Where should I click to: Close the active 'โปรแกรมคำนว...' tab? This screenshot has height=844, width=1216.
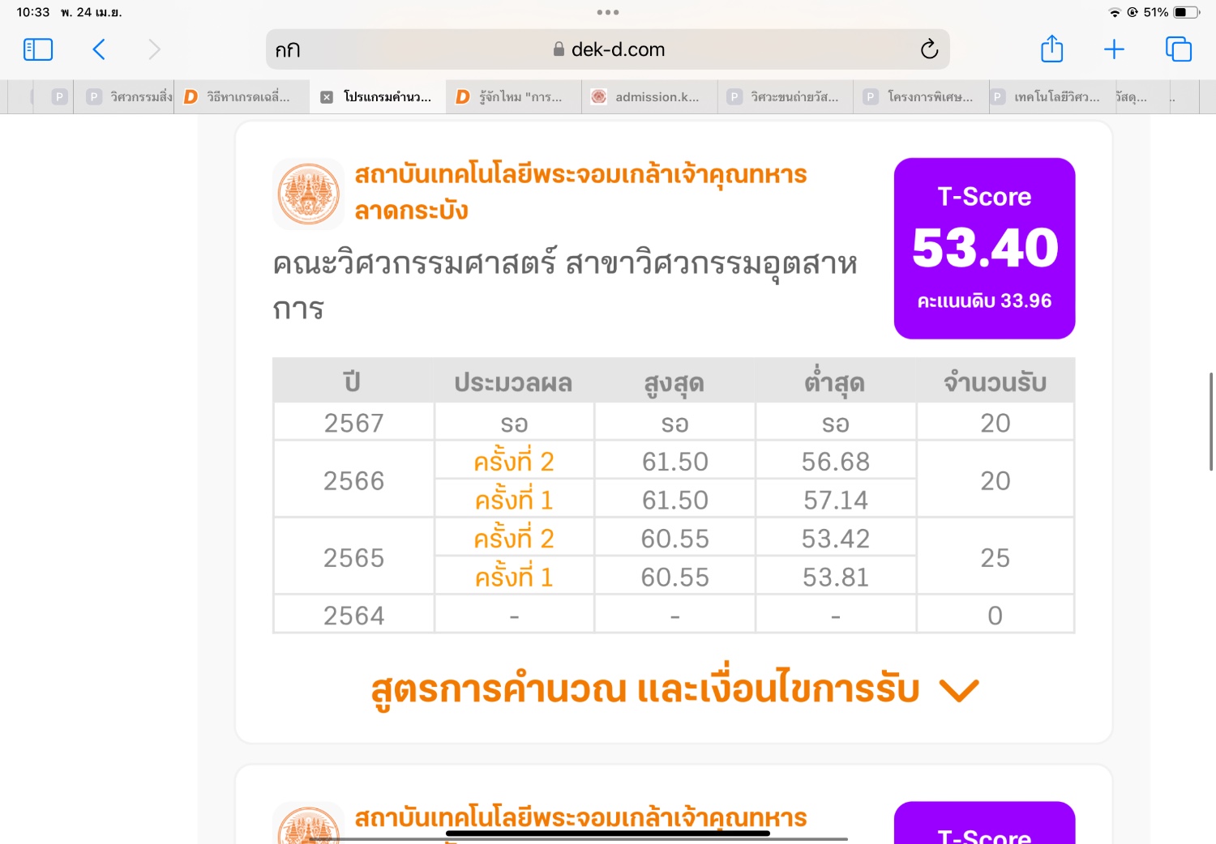[x=327, y=97]
